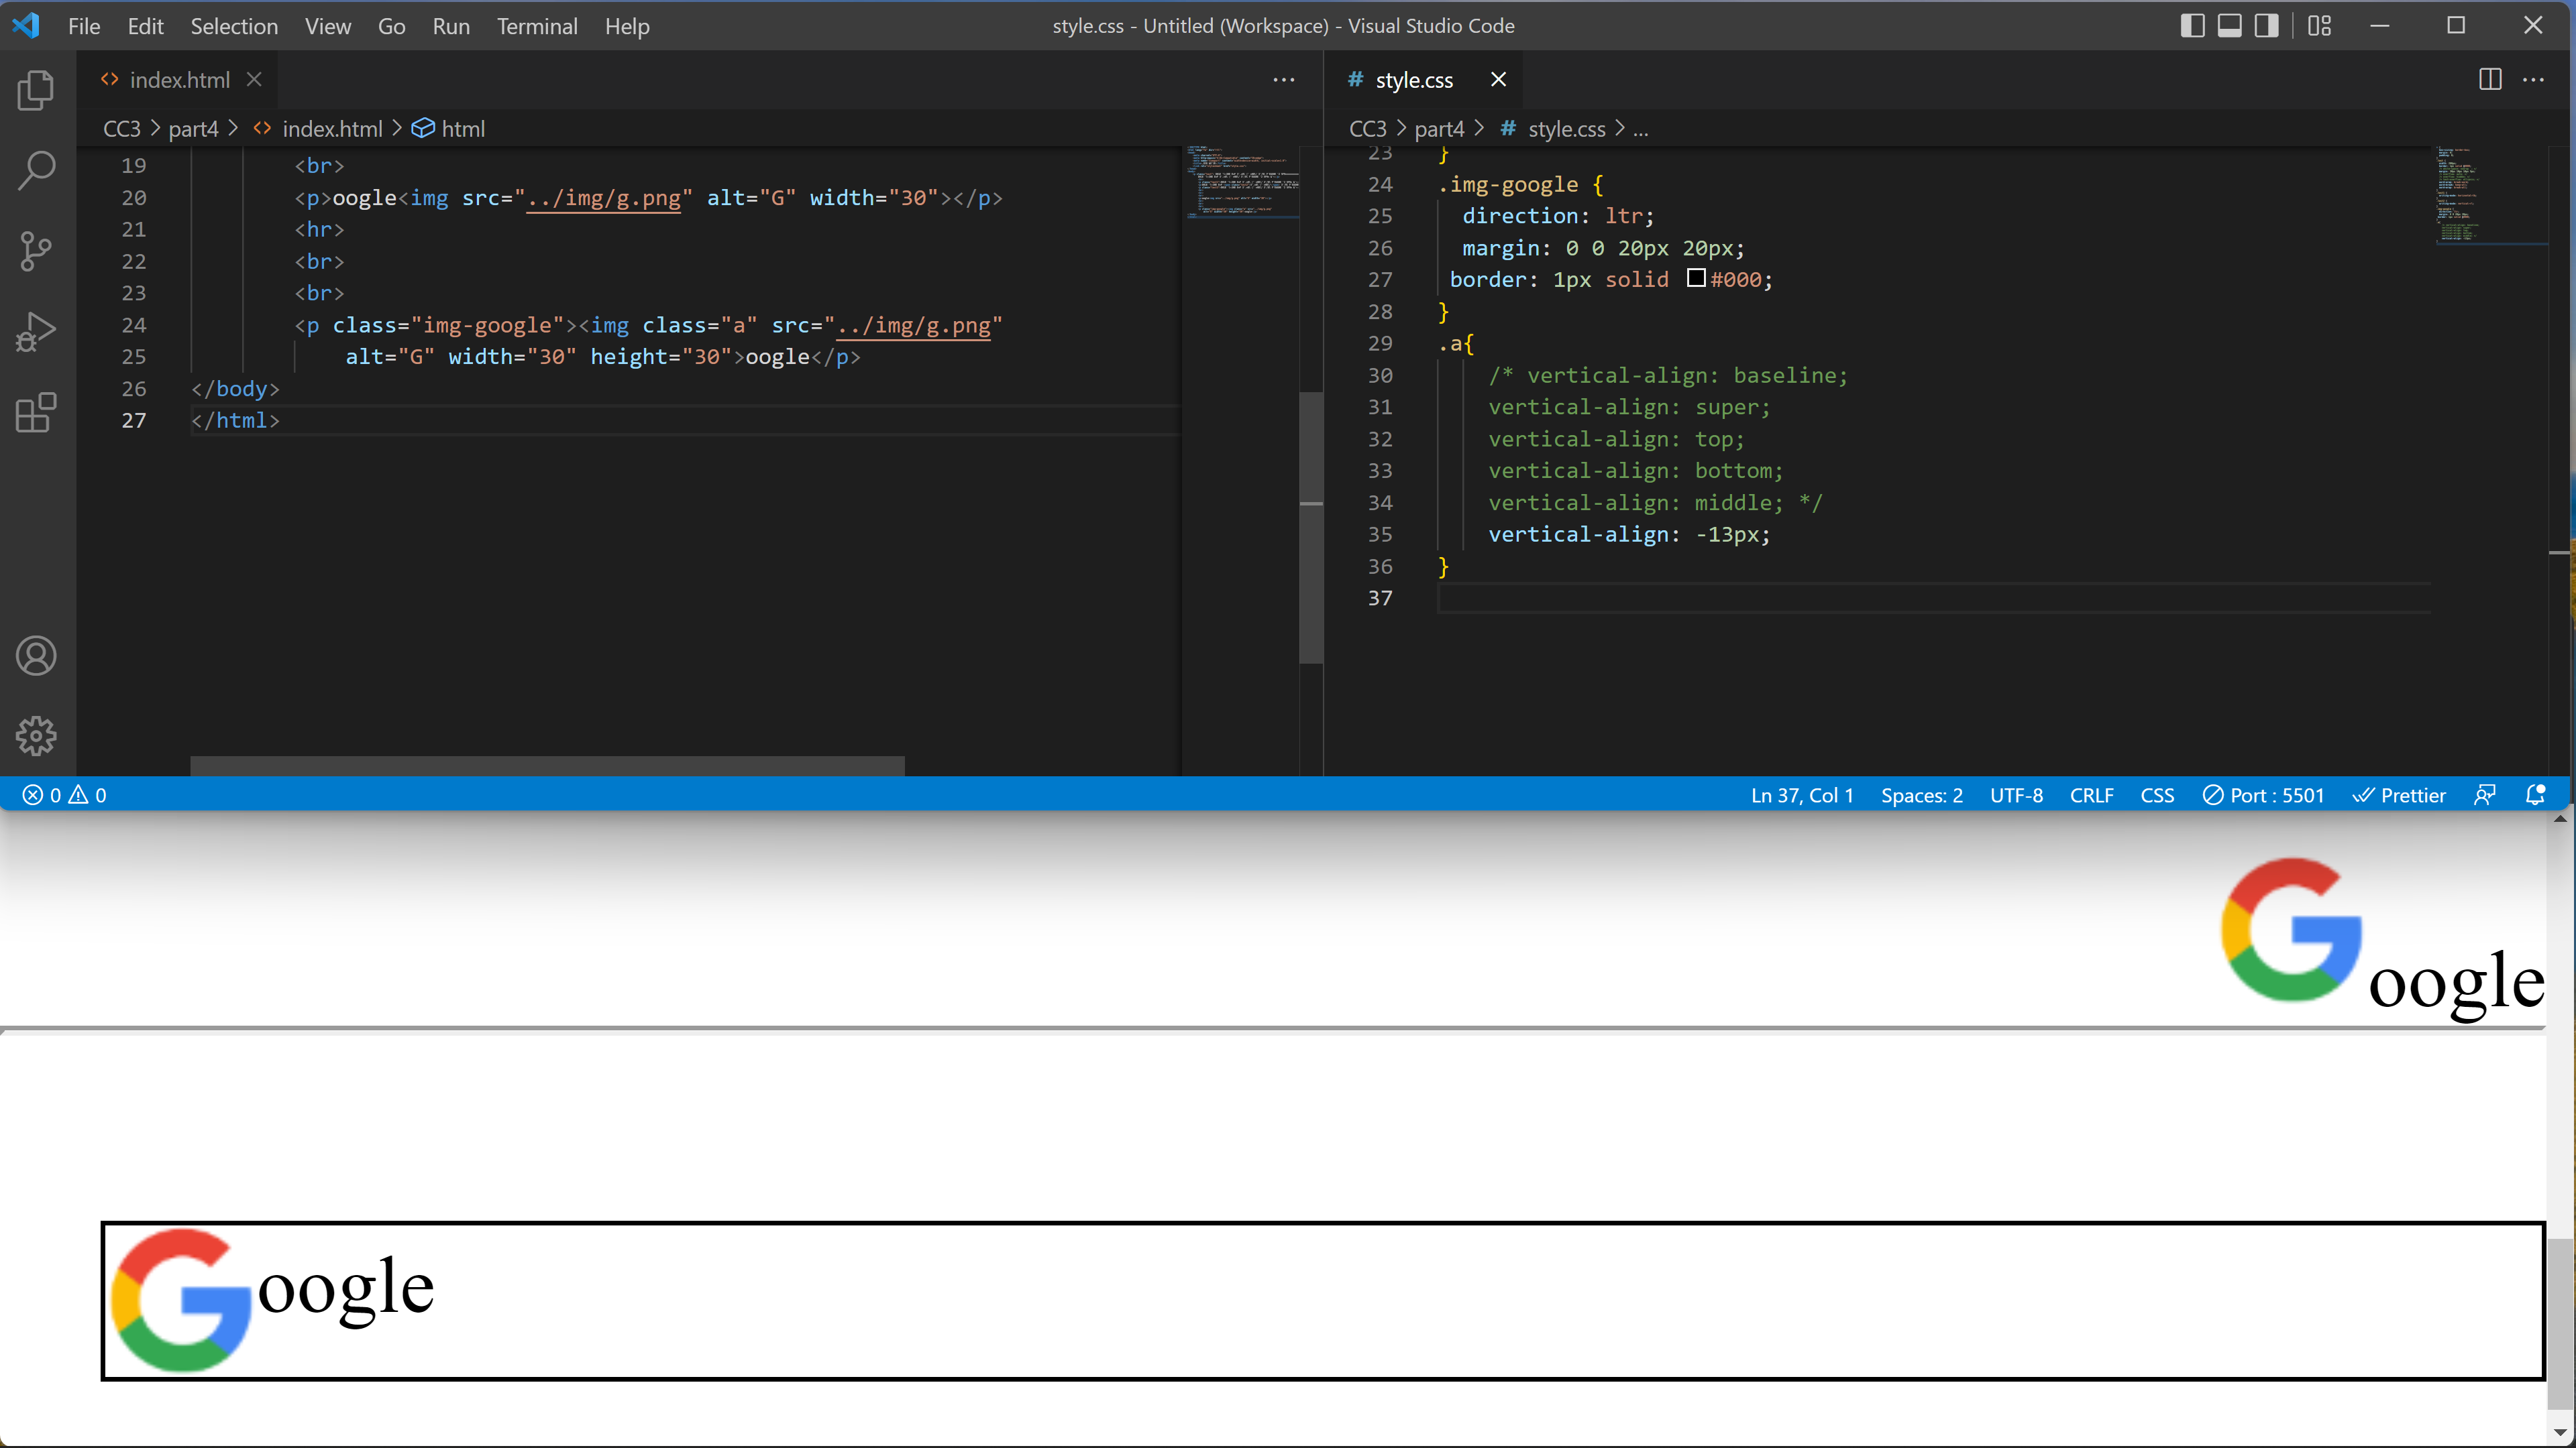Stop Live Server via Port : 5501
This screenshot has height=1448, width=2576.
click(2264, 796)
